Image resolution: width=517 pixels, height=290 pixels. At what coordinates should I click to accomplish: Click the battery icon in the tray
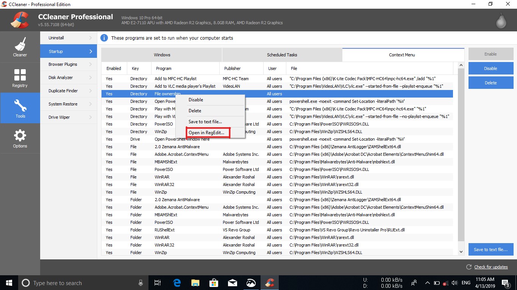tap(437, 283)
